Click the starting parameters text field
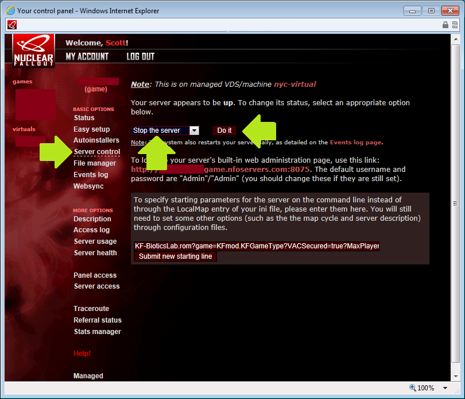The height and width of the screenshot is (399, 465). tap(256, 246)
